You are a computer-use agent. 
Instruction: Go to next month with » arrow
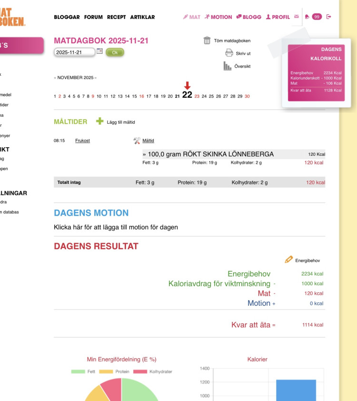pyautogui.click(x=95, y=78)
